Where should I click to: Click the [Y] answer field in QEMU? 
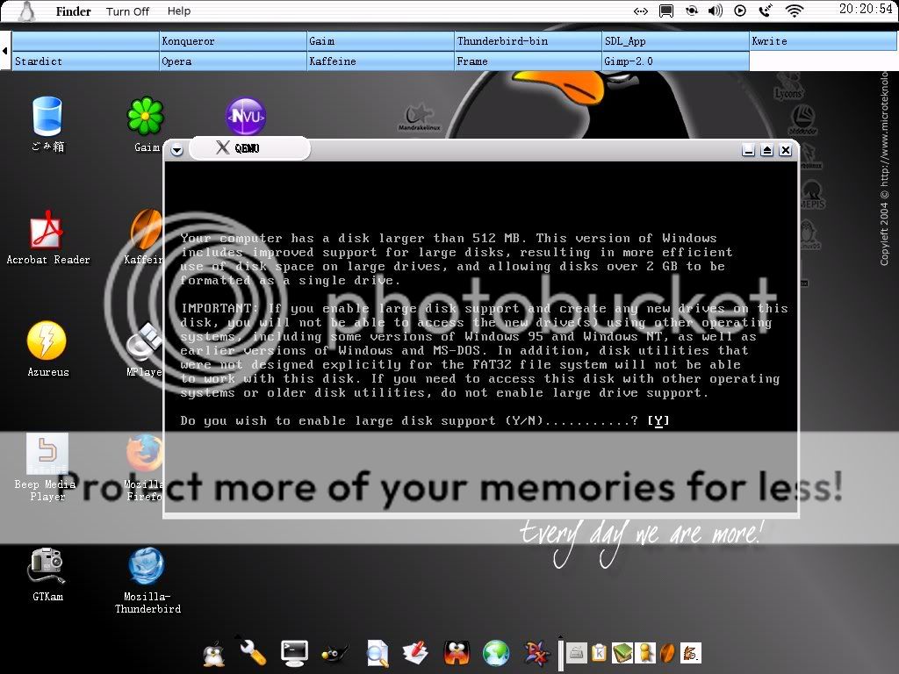coord(658,421)
